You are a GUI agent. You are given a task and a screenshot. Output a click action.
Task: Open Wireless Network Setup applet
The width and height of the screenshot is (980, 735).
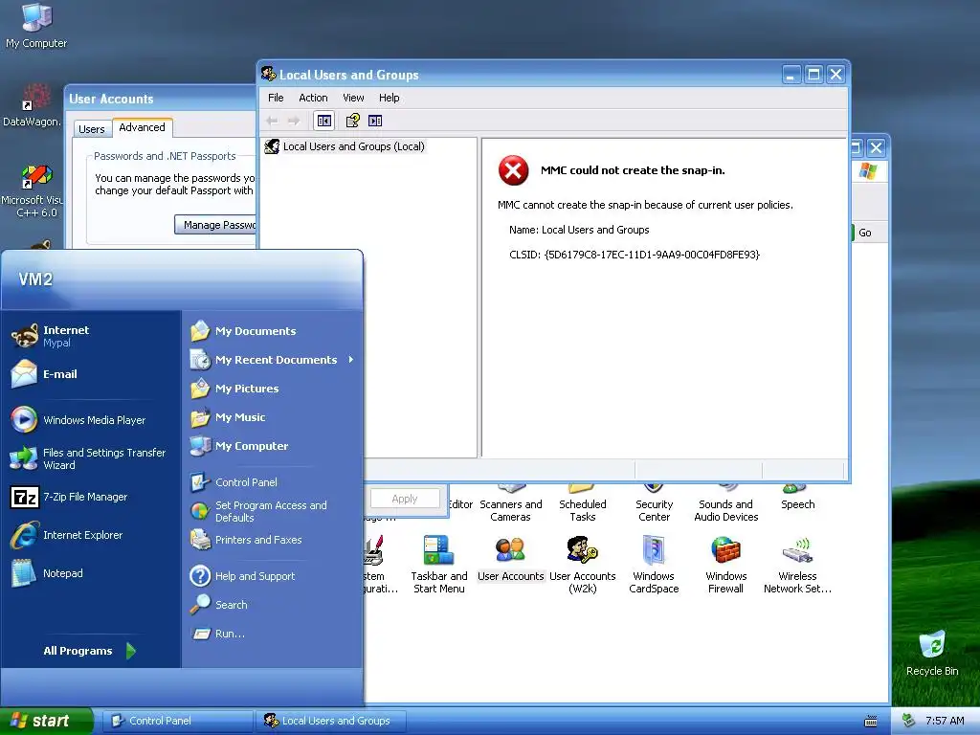click(797, 565)
